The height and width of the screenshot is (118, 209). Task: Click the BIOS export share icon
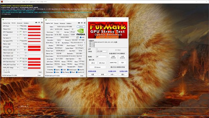tap(77, 37)
